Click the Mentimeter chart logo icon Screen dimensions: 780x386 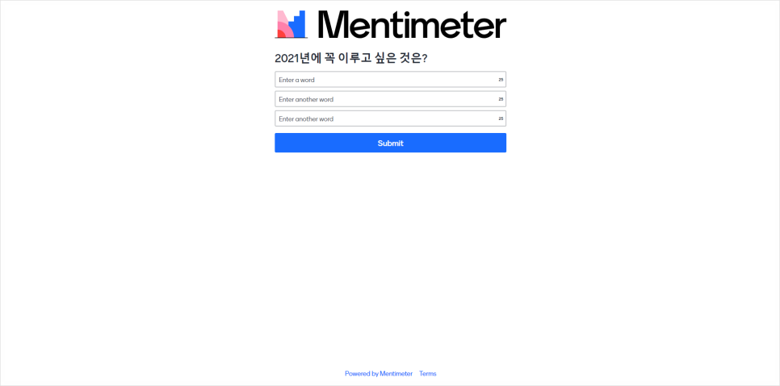point(291,24)
